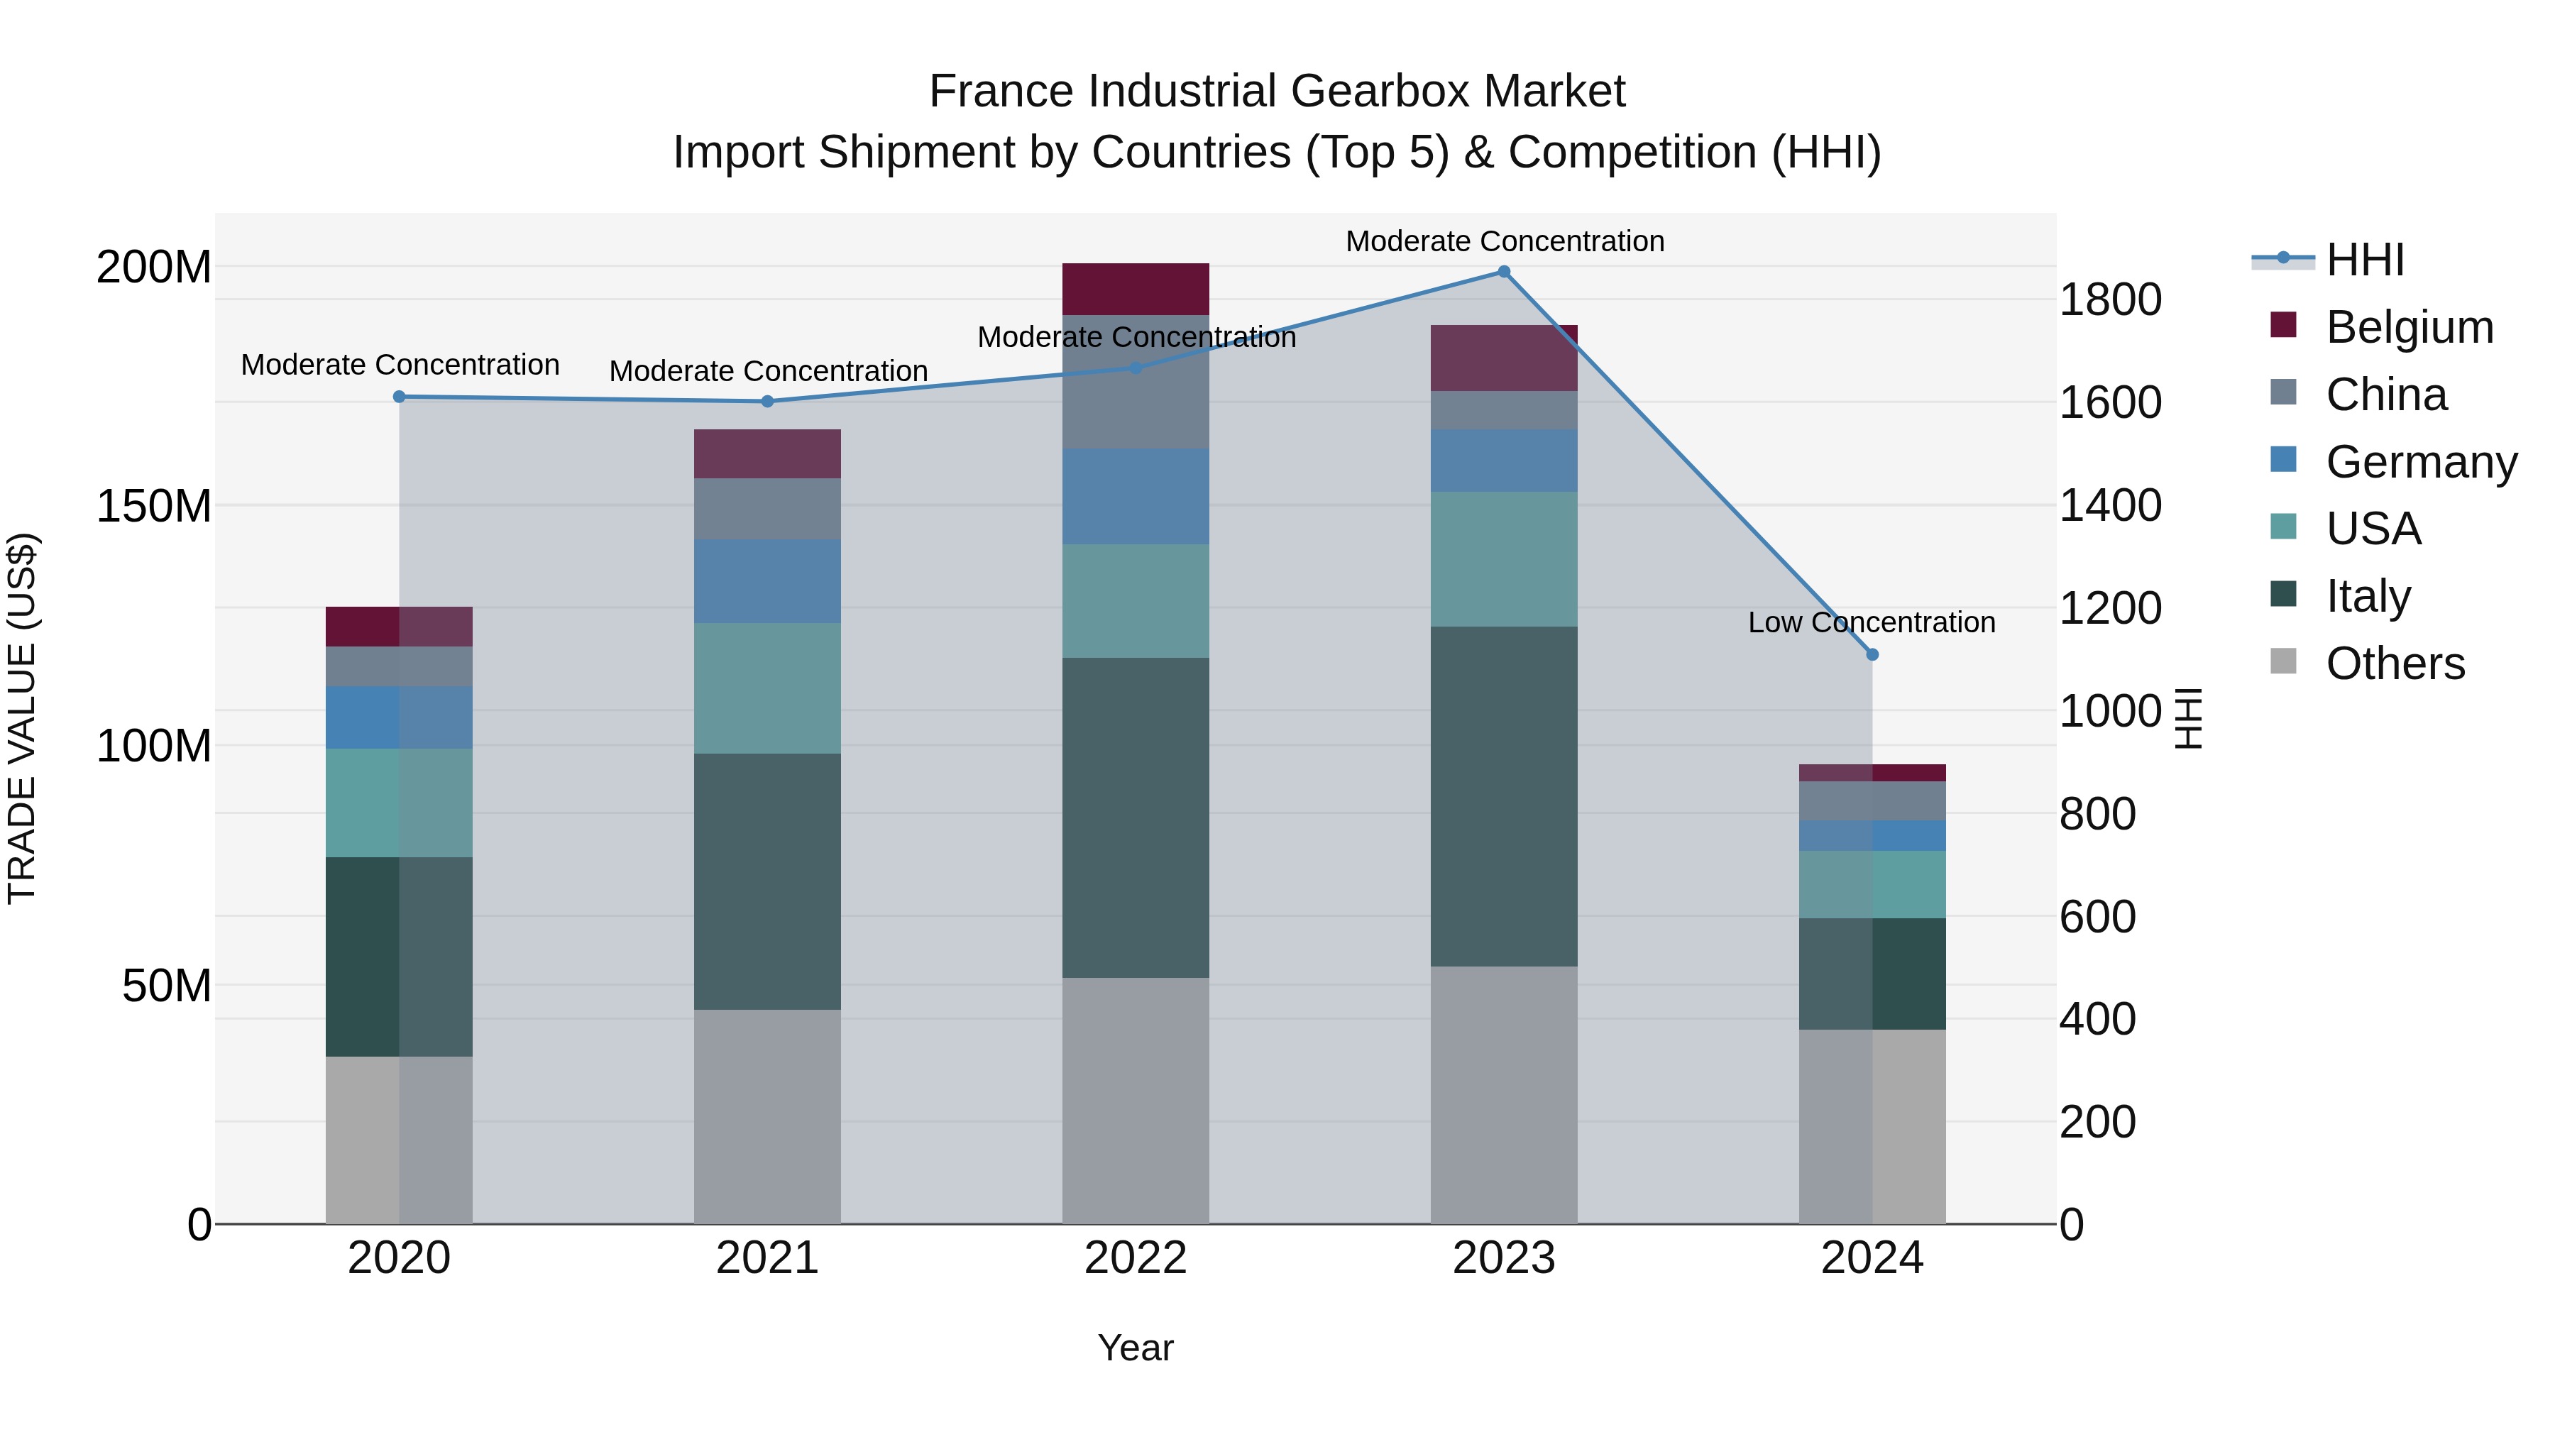Image resolution: width=2555 pixels, height=1437 pixels.
Task: Click the 2023 HHI data point
Action: (1504, 272)
